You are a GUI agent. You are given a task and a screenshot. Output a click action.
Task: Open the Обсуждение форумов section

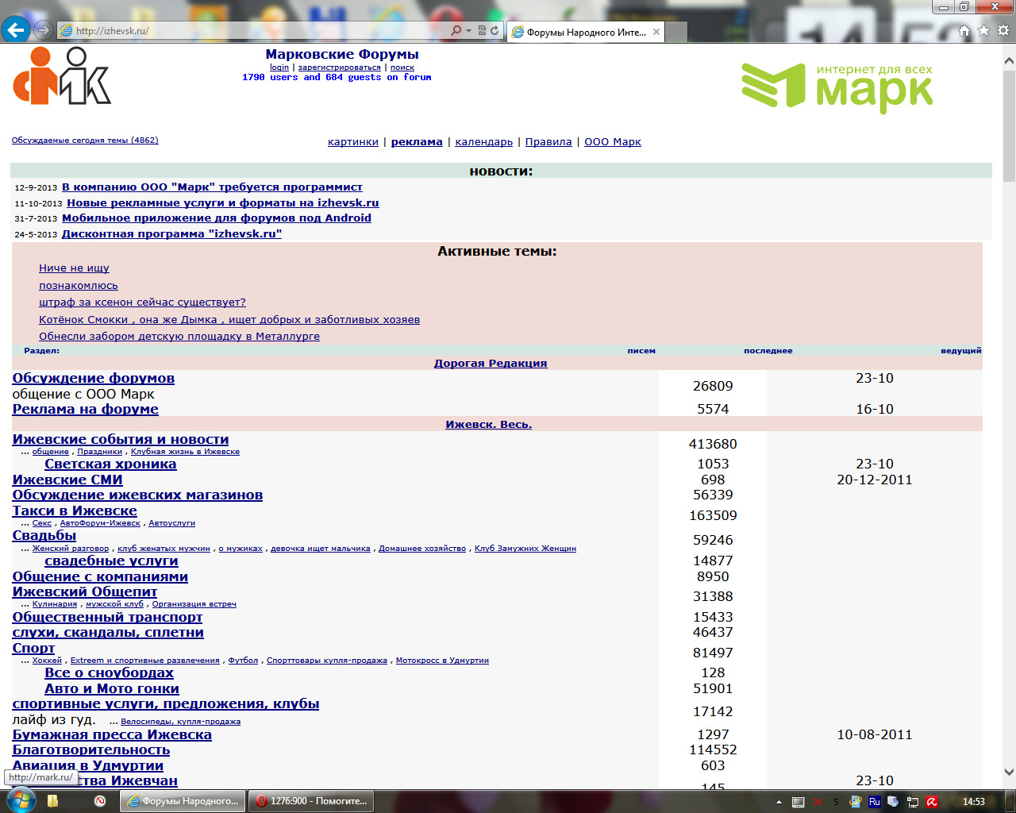(x=93, y=379)
